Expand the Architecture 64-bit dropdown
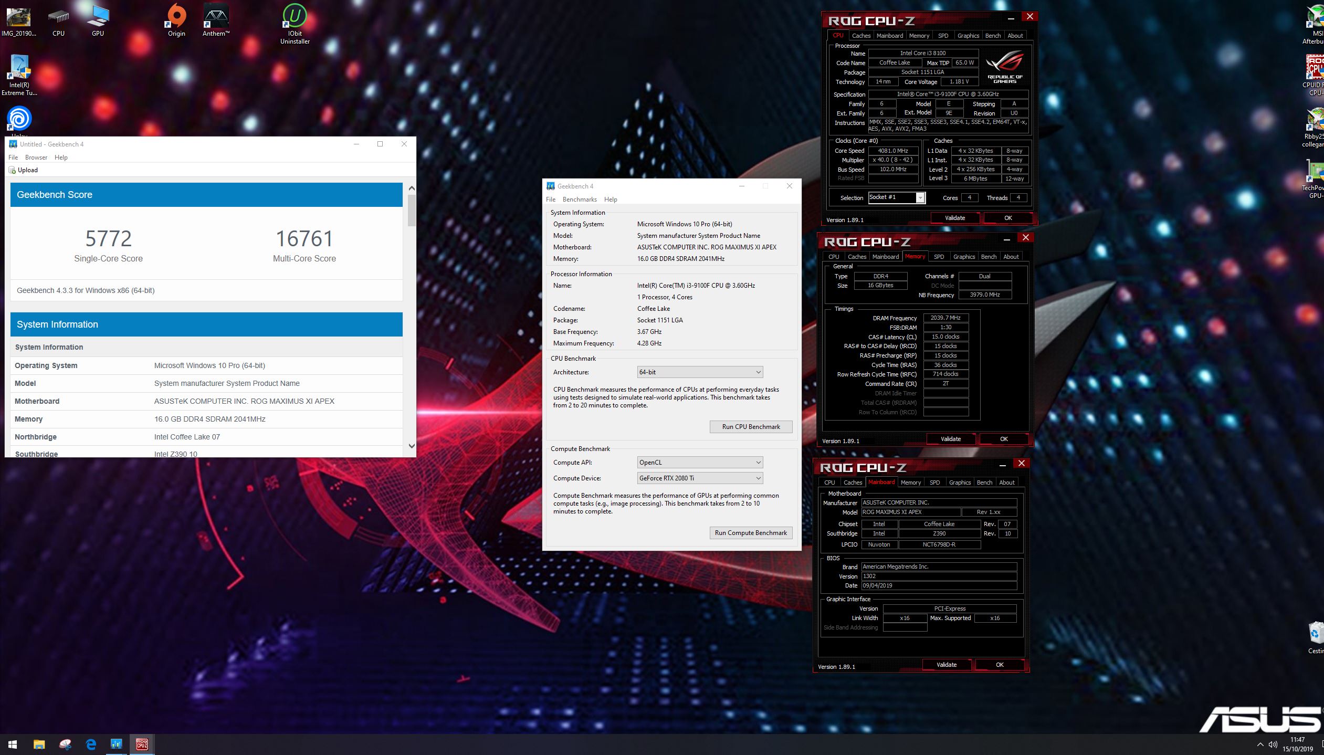Viewport: 1324px width, 755px height. point(700,372)
